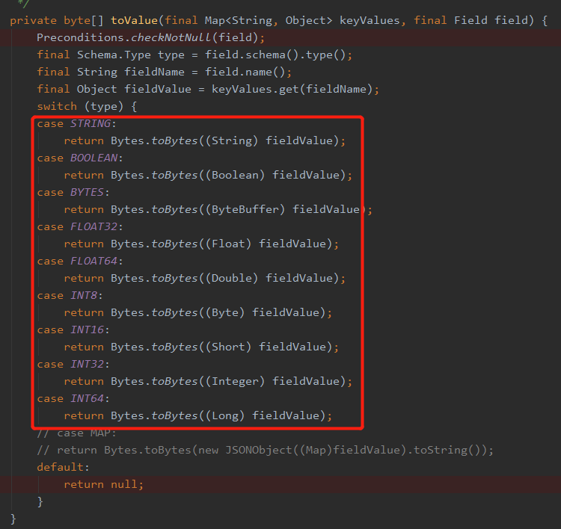Click 'String fieldName' declaration
This screenshot has width=561, height=529.
tap(131, 72)
